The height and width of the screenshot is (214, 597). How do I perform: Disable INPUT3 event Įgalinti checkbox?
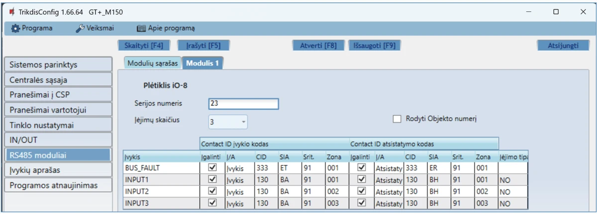coord(212,203)
